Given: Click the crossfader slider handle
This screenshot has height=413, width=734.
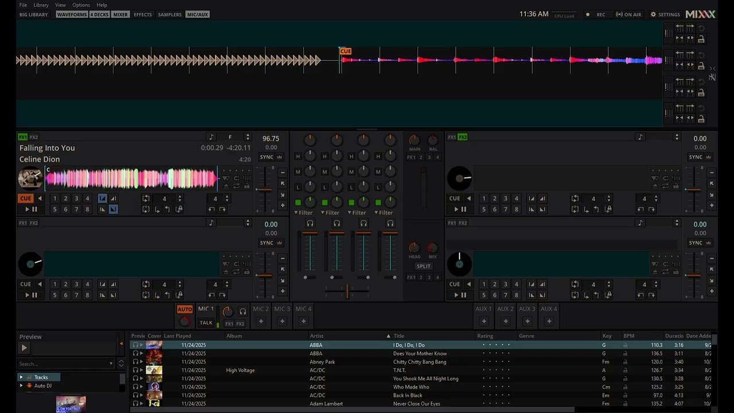Looking at the screenshot, I should (347, 292).
